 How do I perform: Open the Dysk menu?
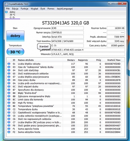[x=43, y=9]
